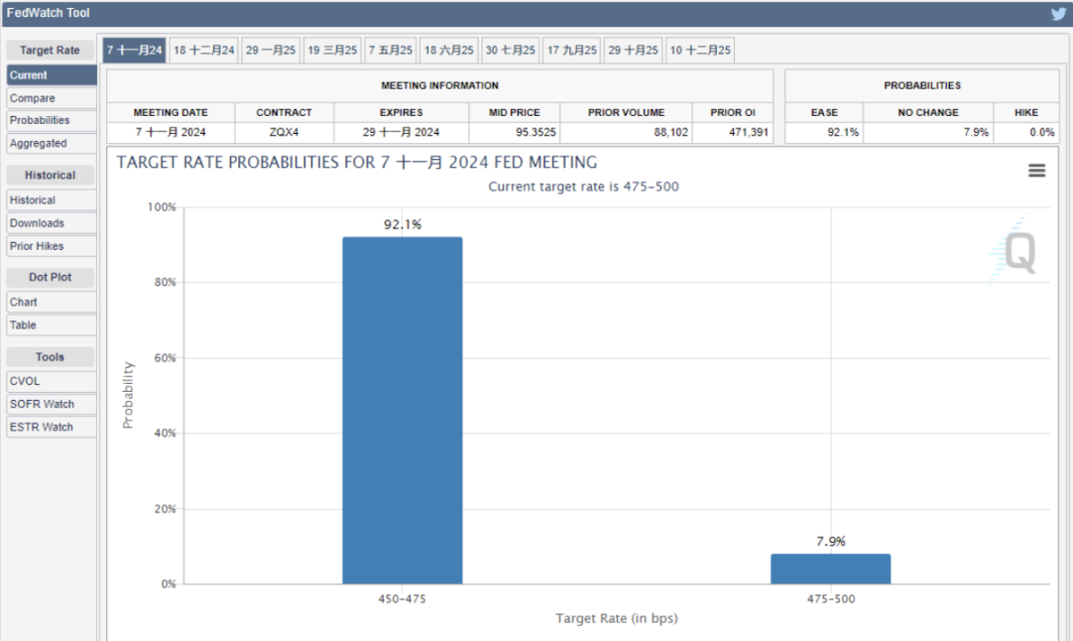Click the NO CHANGE column header
This screenshot has height=641, width=1073.
click(928, 112)
